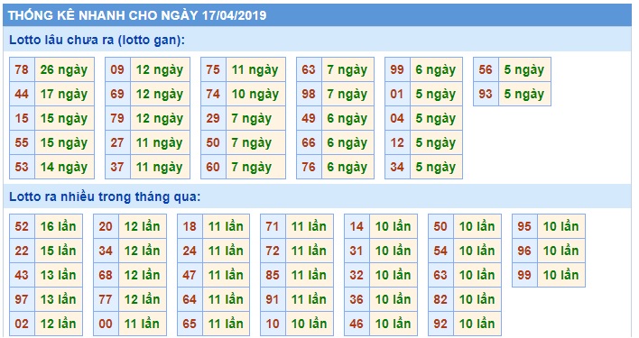Select lotto number 77
The width and height of the screenshot is (639, 338).
pyautogui.click(x=106, y=299)
